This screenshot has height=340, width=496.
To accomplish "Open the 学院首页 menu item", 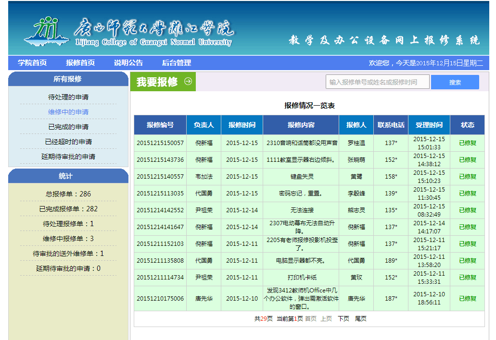I will [x=32, y=63].
